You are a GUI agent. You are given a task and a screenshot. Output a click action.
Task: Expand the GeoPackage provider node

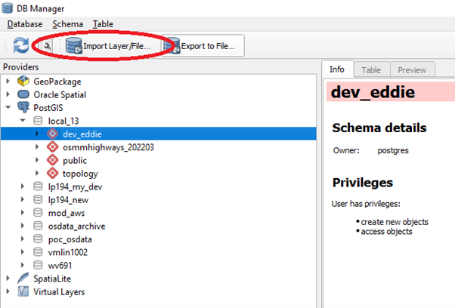click(x=9, y=82)
